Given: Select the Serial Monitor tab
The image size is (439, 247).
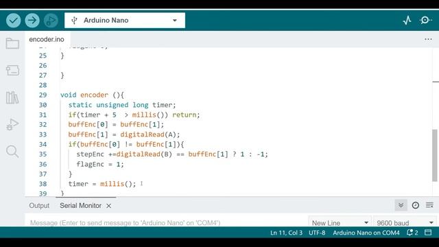Looking at the screenshot, I should (80, 206).
